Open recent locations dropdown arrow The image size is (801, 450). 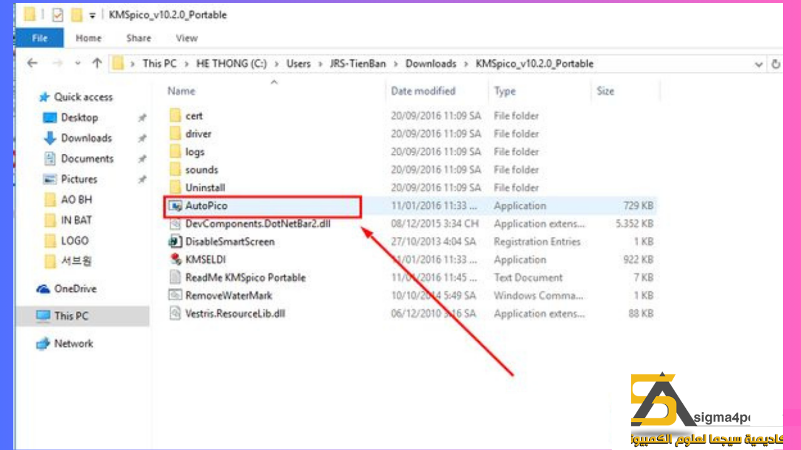78,64
